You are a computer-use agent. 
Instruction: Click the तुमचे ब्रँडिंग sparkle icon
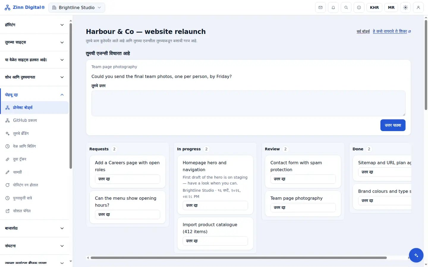(x=8, y=133)
